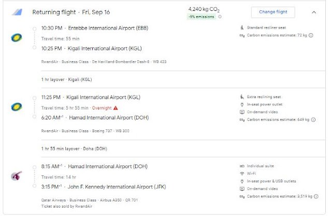The width and height of the screenshot is (331, 218).
Task: Click the On-demand video icon for Qatar flight
Action: (x=241, y=189)
